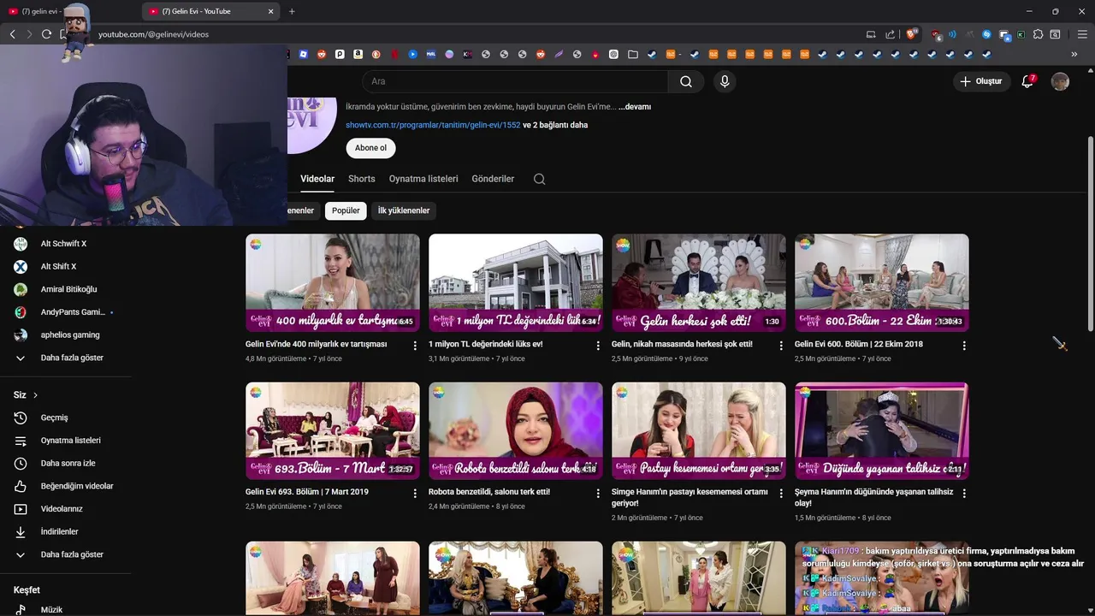This screenshot has height=616, width=1095.
Task: Play 'Robota benzetildi salonu terk etti' thumbnail
Action: 516,431
